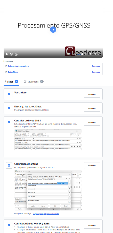Uncheck the Ver la clase step

pyautogui.click(x=9, y=94)
